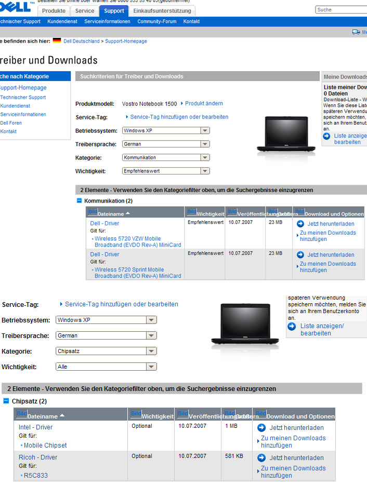Click the download arrow icon in the Intel Mobile Chipset row
367x486 pixels.
coord(261,428)
